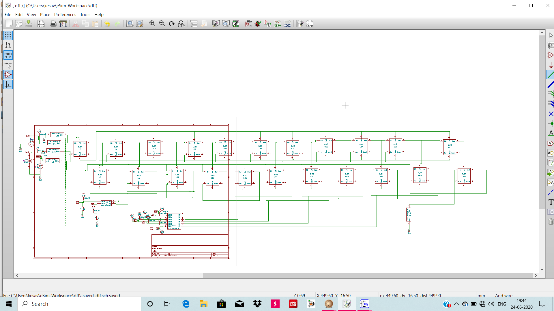Run electrical rules check ladybug icon
This screenshot has width=554, height=311.
pyautogui.click(x=258, y=24)
